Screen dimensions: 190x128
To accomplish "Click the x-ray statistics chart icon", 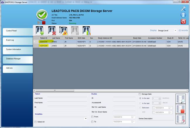I will [x=86, y=30].
